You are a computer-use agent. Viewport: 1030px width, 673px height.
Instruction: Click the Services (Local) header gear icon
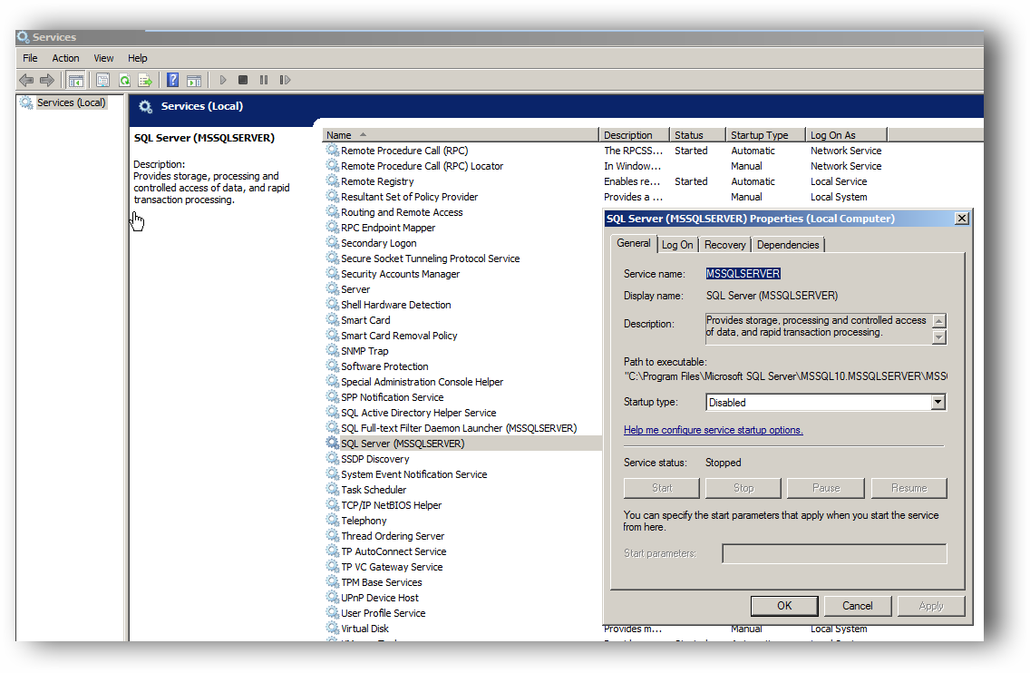[x=145, y=106]
